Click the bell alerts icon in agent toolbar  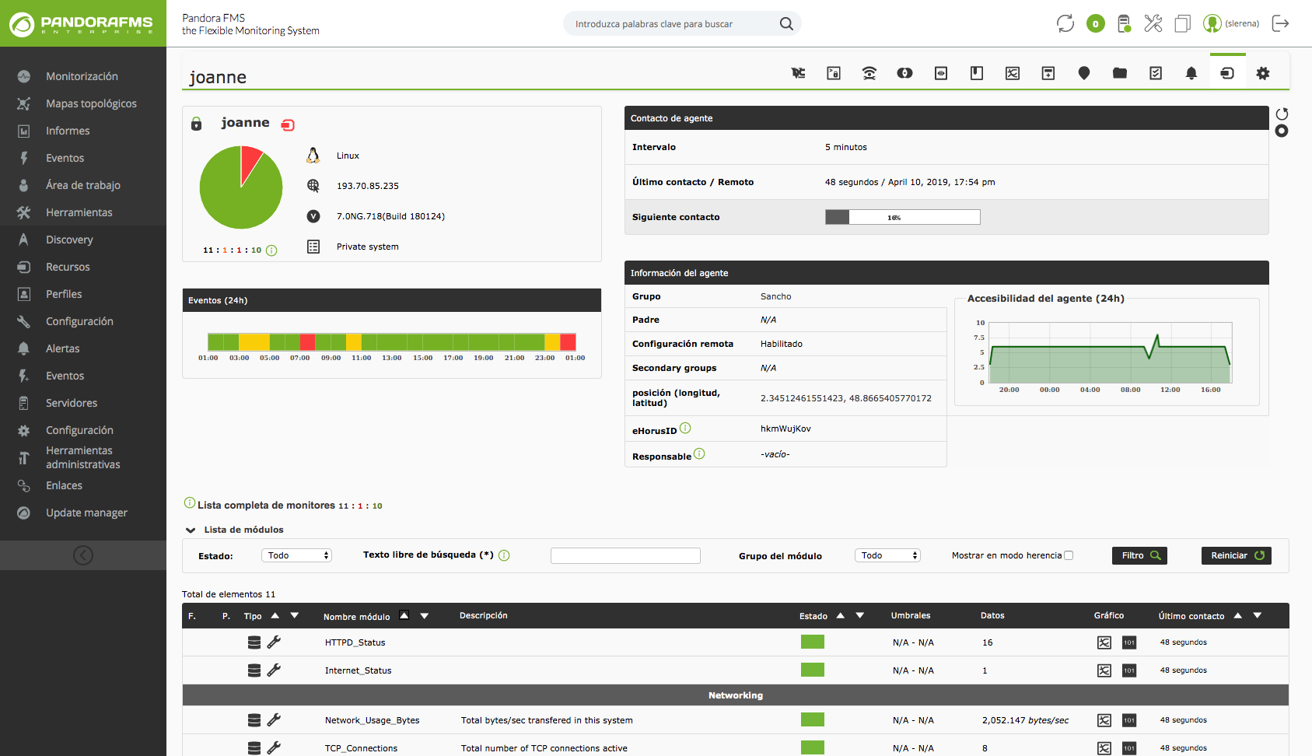[x=1191, y=73]
